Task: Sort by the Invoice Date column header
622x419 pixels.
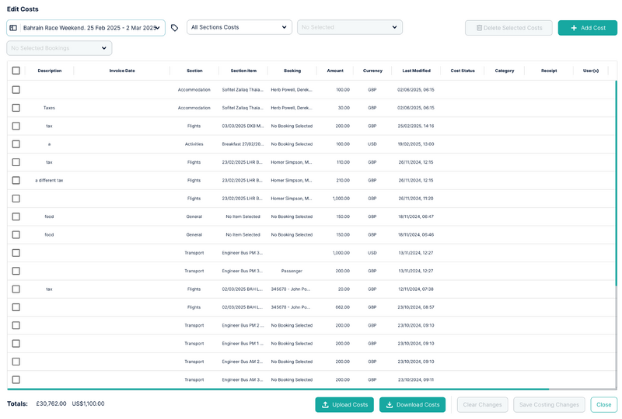Action: point(122,71)
